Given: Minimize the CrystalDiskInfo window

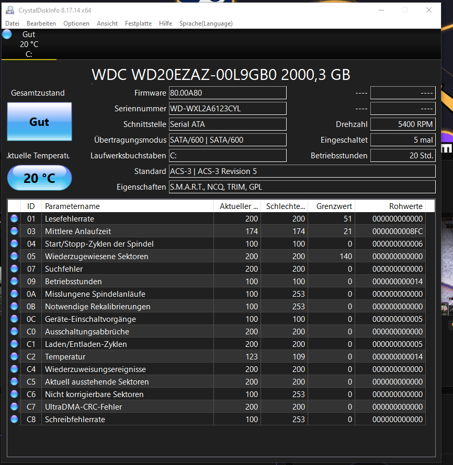Looking at the screenshot, I should pos(381,10).
